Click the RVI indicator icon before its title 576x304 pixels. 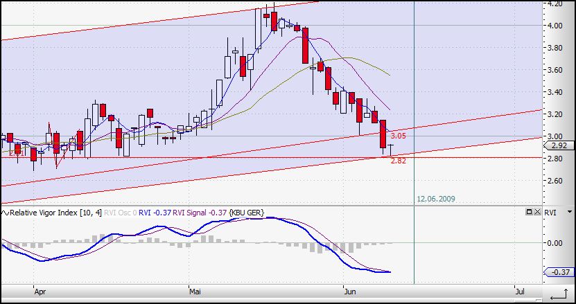click(x=4, y=212)
